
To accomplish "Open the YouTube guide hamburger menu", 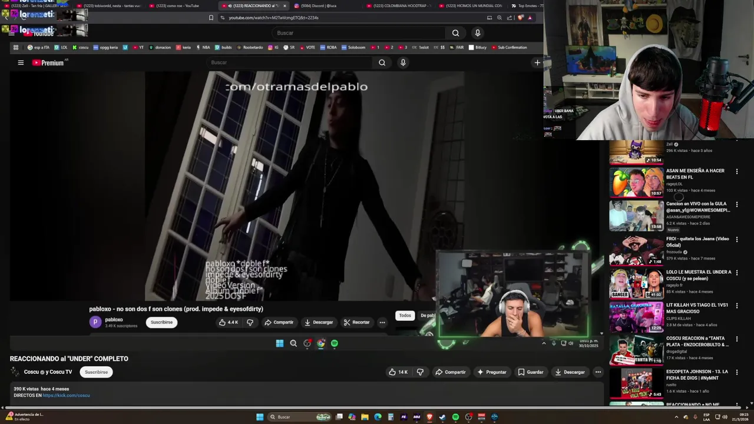I will pos(21,62).
